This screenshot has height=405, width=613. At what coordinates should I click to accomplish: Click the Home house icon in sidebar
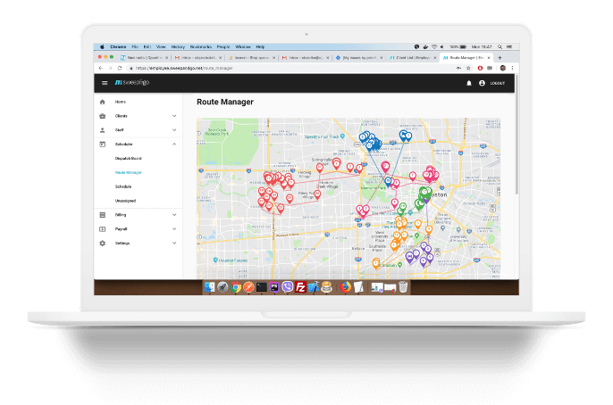click(x=102, y=102)
